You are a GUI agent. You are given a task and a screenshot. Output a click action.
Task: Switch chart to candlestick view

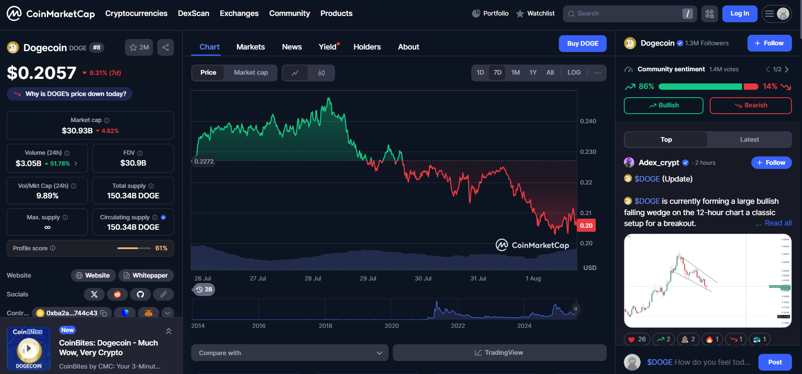coord(322,73)
